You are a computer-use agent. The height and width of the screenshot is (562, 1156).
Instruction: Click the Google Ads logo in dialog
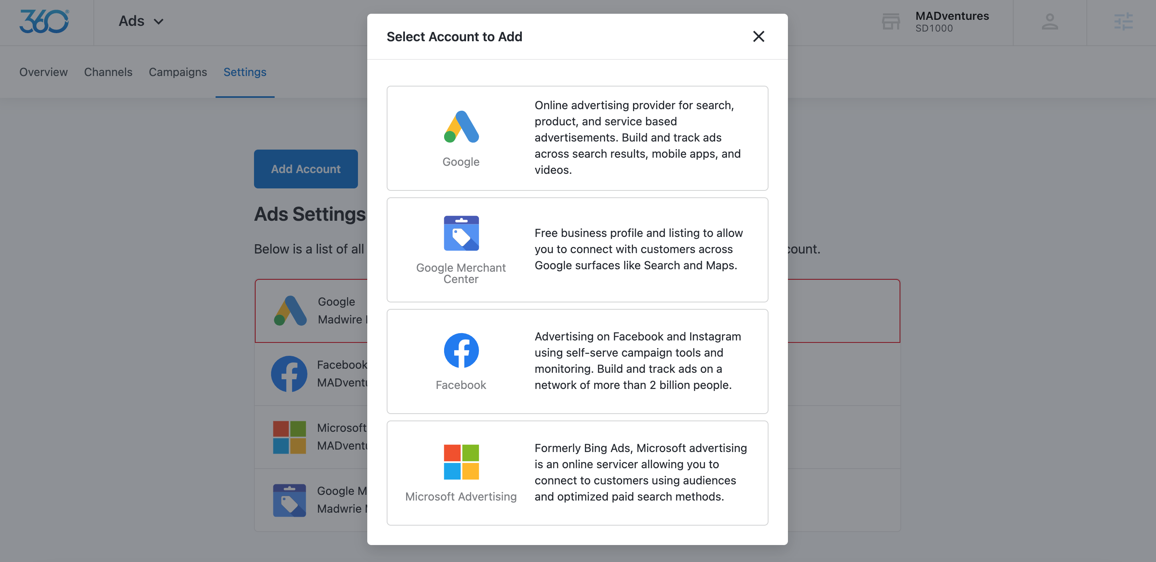click(461, 127)
